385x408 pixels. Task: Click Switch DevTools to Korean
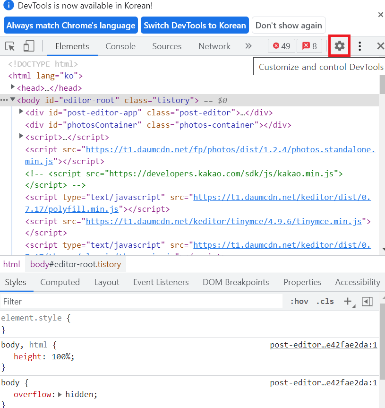[x=195, y=25]
